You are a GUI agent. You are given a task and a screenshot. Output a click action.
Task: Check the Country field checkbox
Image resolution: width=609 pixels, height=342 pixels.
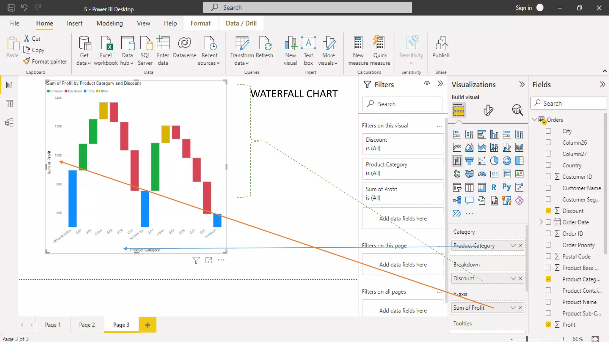point(548,165)
